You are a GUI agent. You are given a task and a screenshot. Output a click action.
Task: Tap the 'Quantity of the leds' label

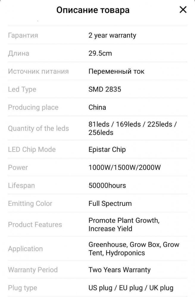(x=38, y=128)
